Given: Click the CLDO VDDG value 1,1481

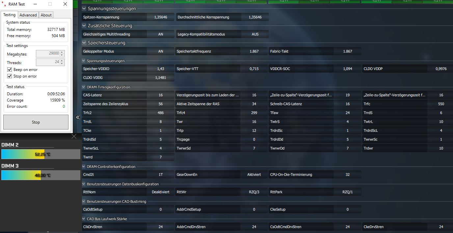Looking at the screenshot, I should pyautogui.click(x=161, y=78).
